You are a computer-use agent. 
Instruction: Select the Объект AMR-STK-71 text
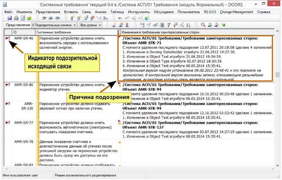142,43
